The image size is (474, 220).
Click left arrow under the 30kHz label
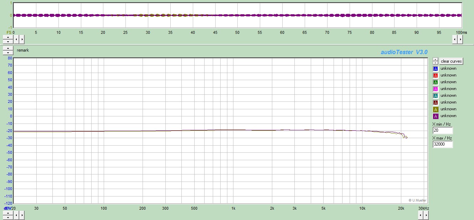[x=420, y=215]
